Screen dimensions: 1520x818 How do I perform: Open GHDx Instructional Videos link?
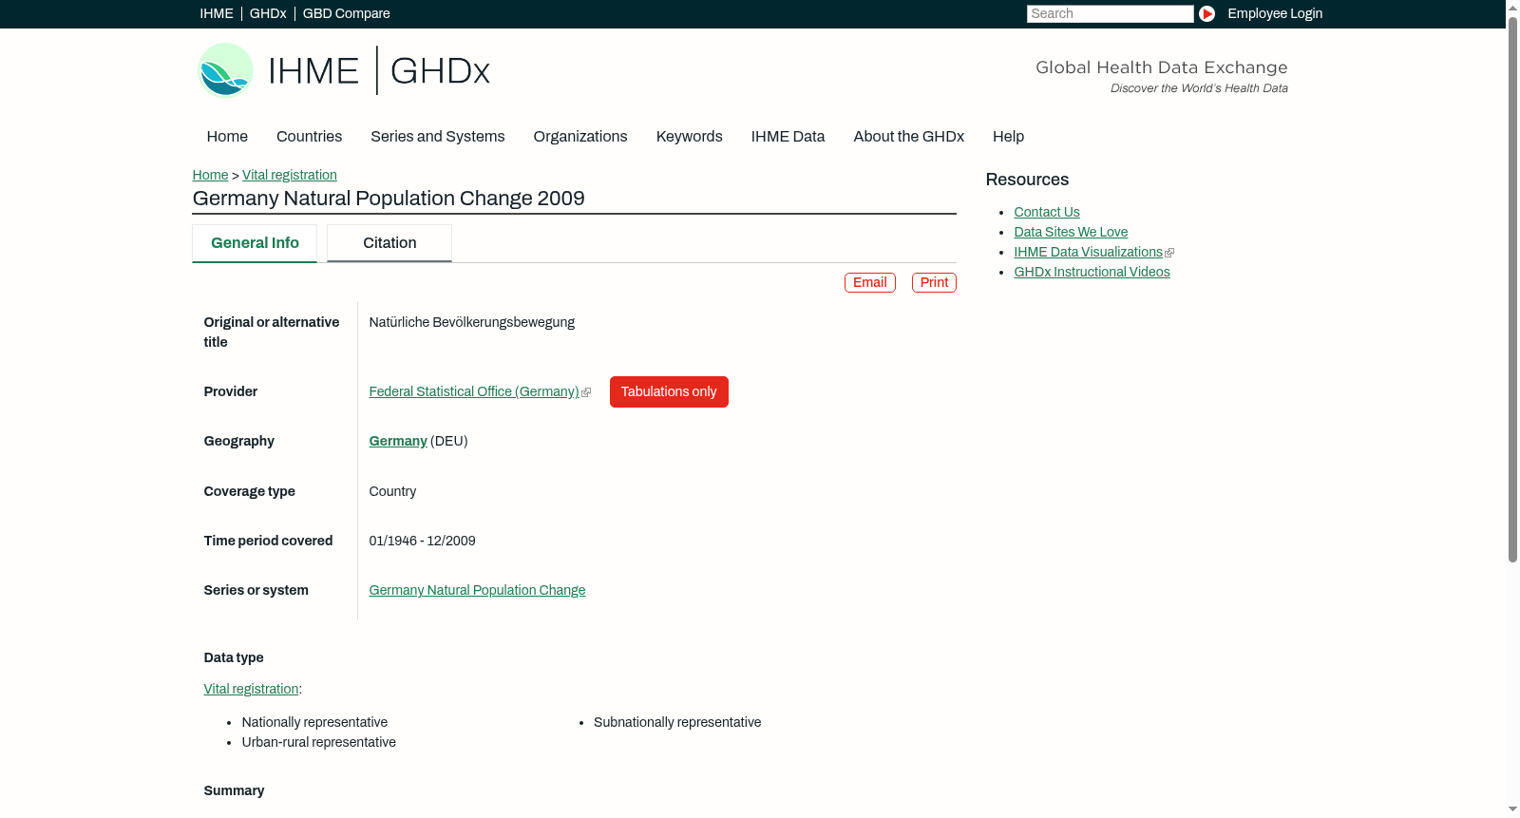tap(1092, 272)
